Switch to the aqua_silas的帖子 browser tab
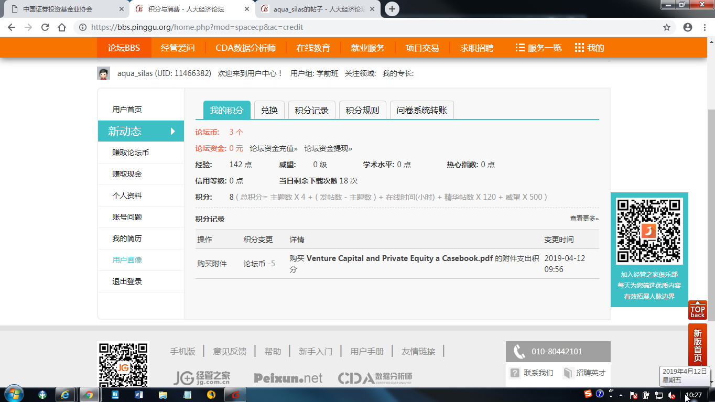The width and height of the screenshot is (715, 402). click(316, 9)
